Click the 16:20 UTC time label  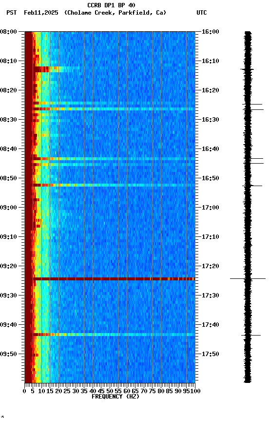pyautogui.click(x=211, y=90)
